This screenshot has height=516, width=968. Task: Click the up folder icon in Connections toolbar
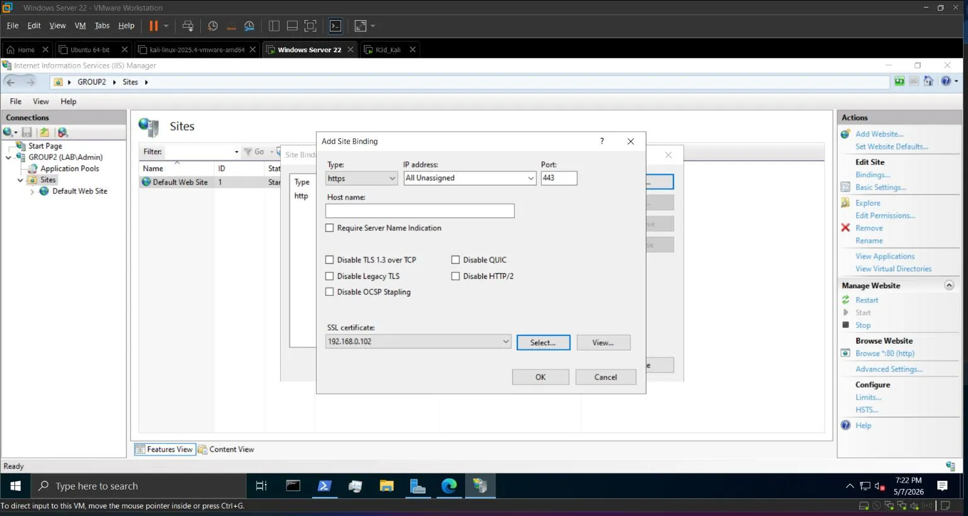44,132
